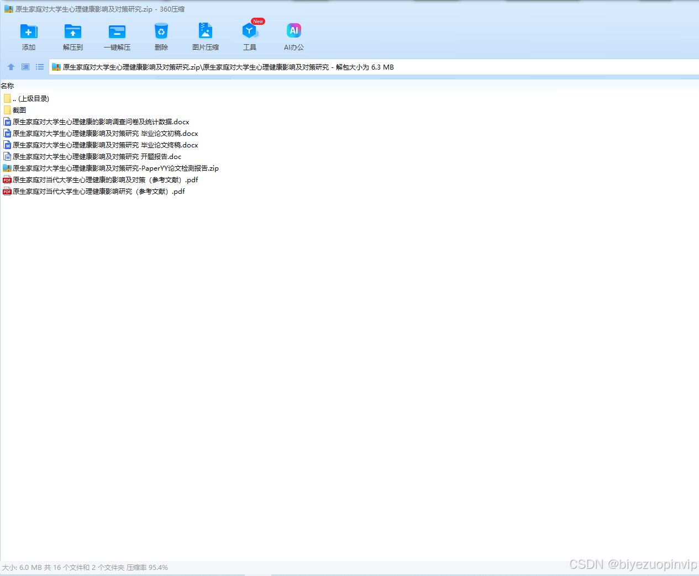Select the 截图 folder name

[19, 110]
